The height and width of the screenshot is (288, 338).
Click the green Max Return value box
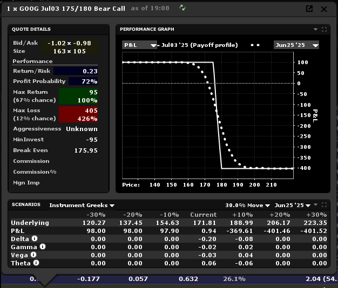click(x=83, y=97)
